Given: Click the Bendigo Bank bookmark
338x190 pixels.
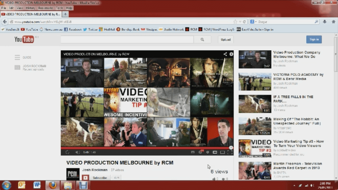Looking at the screenshot, I should (128, 30).
